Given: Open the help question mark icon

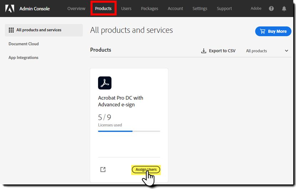Looking at the screenshot, I should point(271,9).
